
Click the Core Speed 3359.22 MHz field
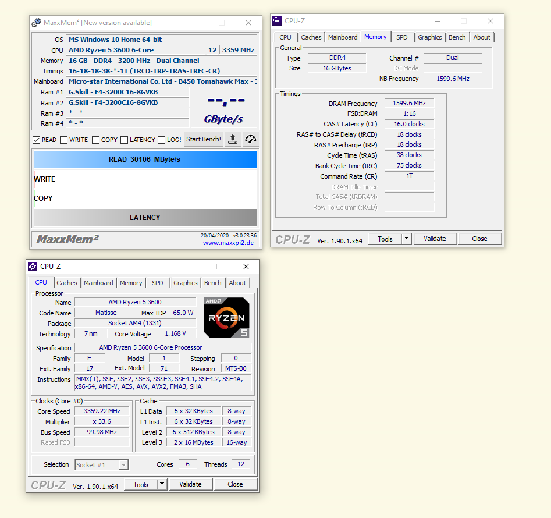(x=102, y=411)
